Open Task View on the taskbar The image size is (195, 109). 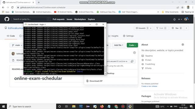click(x=66, y=106)
